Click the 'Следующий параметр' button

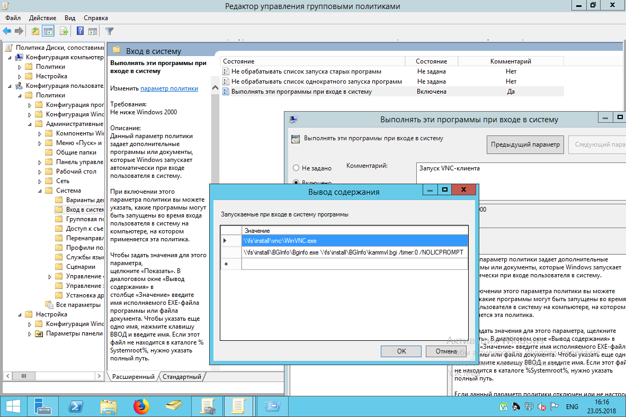597,144
